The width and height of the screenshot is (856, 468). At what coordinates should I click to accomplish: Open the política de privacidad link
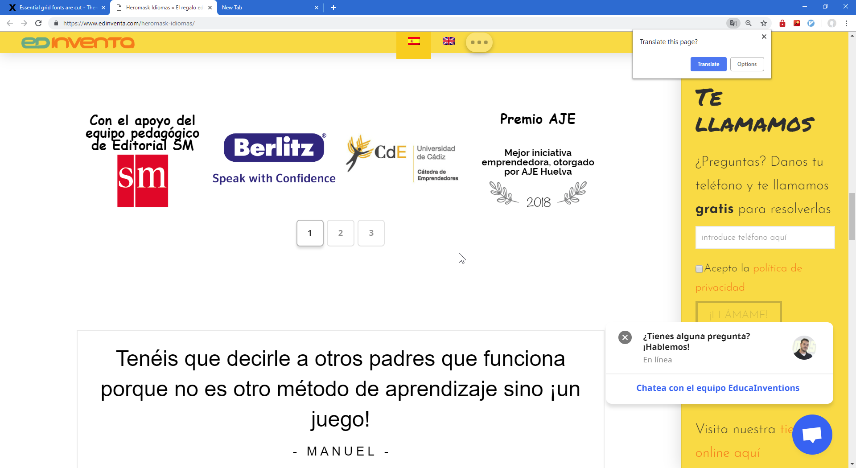777,268
